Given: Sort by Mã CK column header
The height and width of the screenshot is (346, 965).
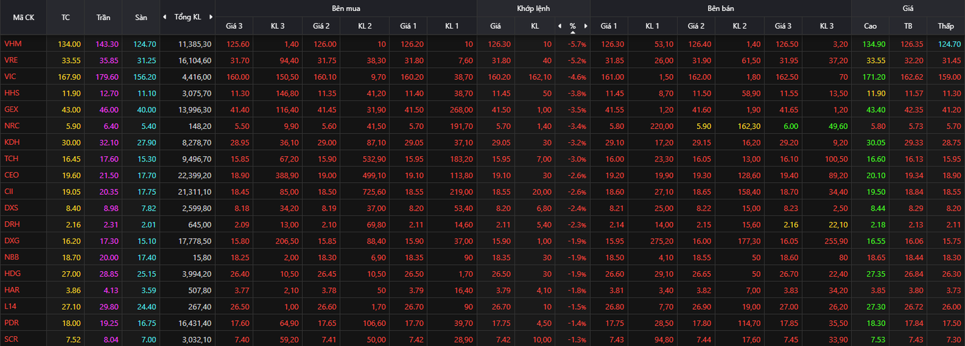Looking at the screenshot, I should point(24,17).
